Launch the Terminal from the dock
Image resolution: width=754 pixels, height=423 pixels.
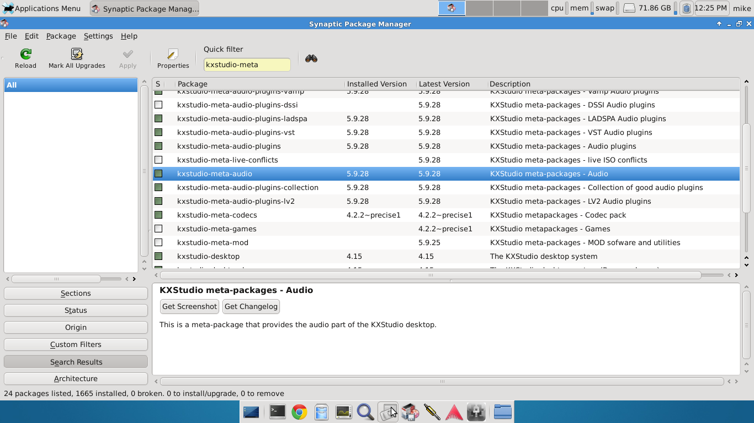coord(277,412)
